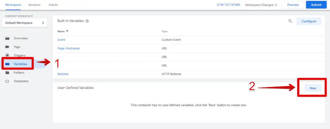Click New to create user-defined variable
The image size is (330, 129).
pos(313,88)
